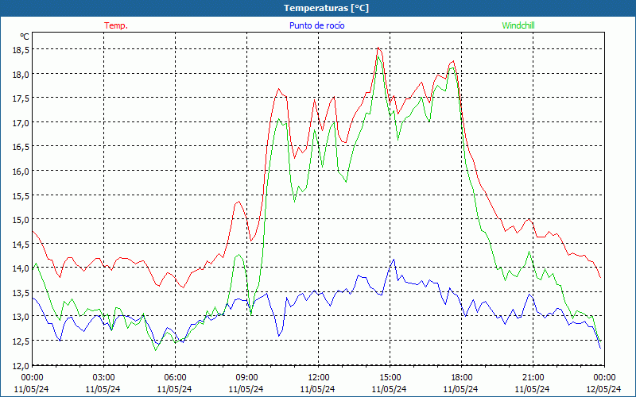The width and height of the screenshot is (636, 397).
Task: Click the 21:00 time axis label
Action: [x=533, y=378]
